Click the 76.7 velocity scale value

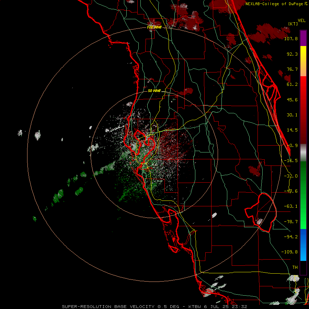(x=292, y=69)
